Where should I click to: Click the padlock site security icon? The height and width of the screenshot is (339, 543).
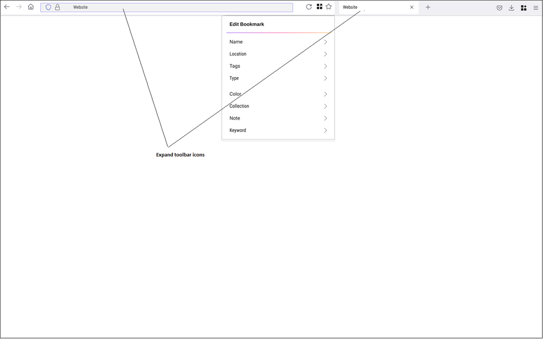click(58, 8)
